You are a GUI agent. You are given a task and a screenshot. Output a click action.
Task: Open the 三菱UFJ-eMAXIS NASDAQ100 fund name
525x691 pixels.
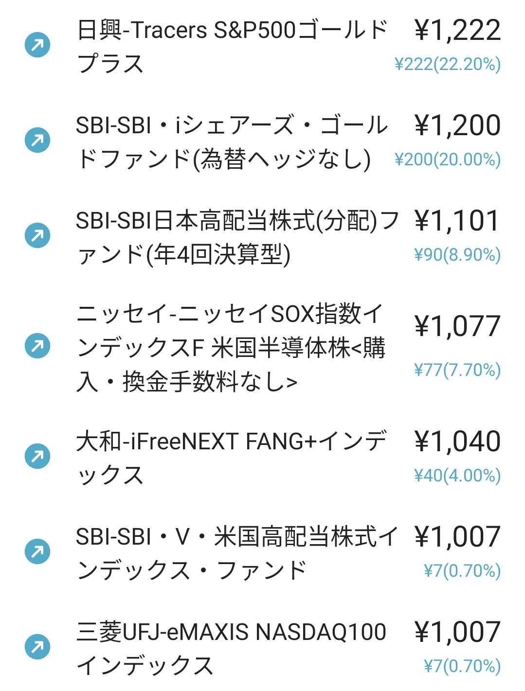click(231, 648)
